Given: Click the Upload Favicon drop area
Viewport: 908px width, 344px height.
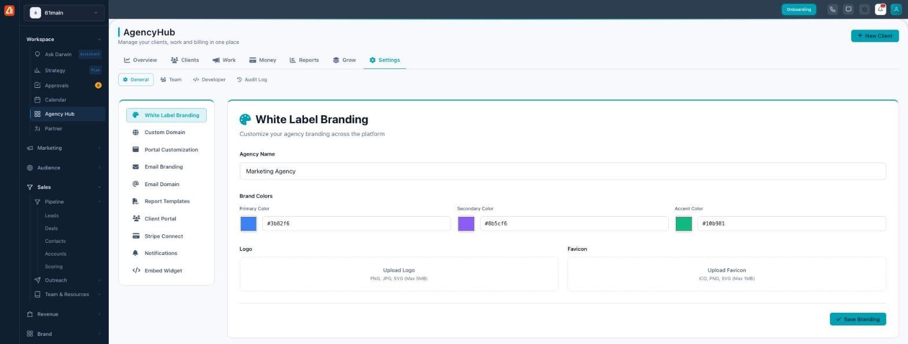Looking at the screenshot, I should coord(727,274).
